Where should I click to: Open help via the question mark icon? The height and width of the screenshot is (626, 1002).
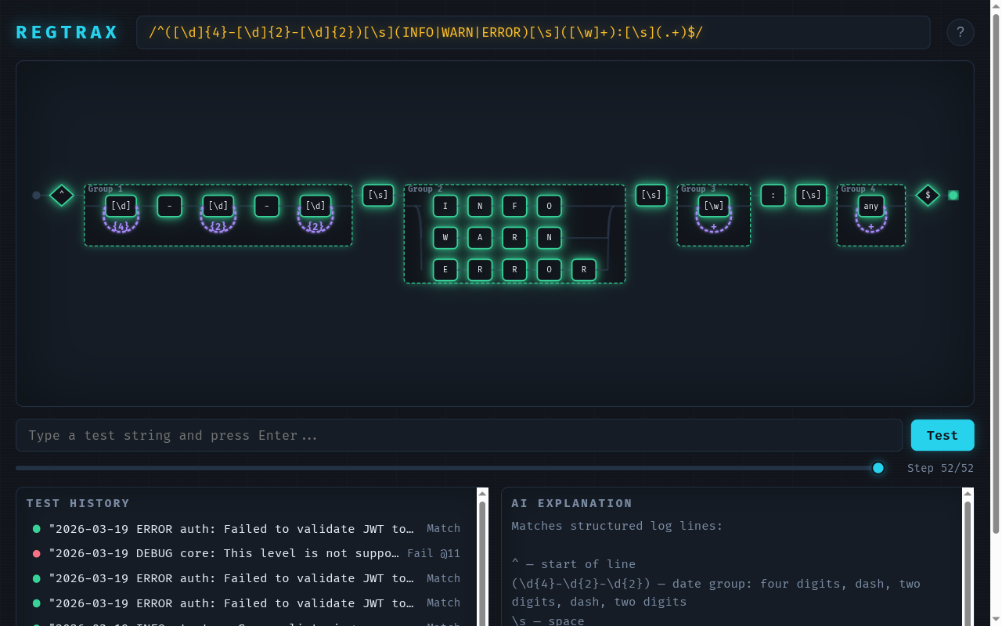961,31
